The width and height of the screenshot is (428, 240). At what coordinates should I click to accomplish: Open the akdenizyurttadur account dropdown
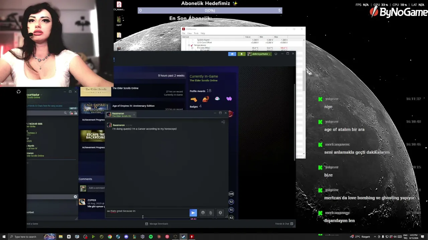[x=259, y=54]
